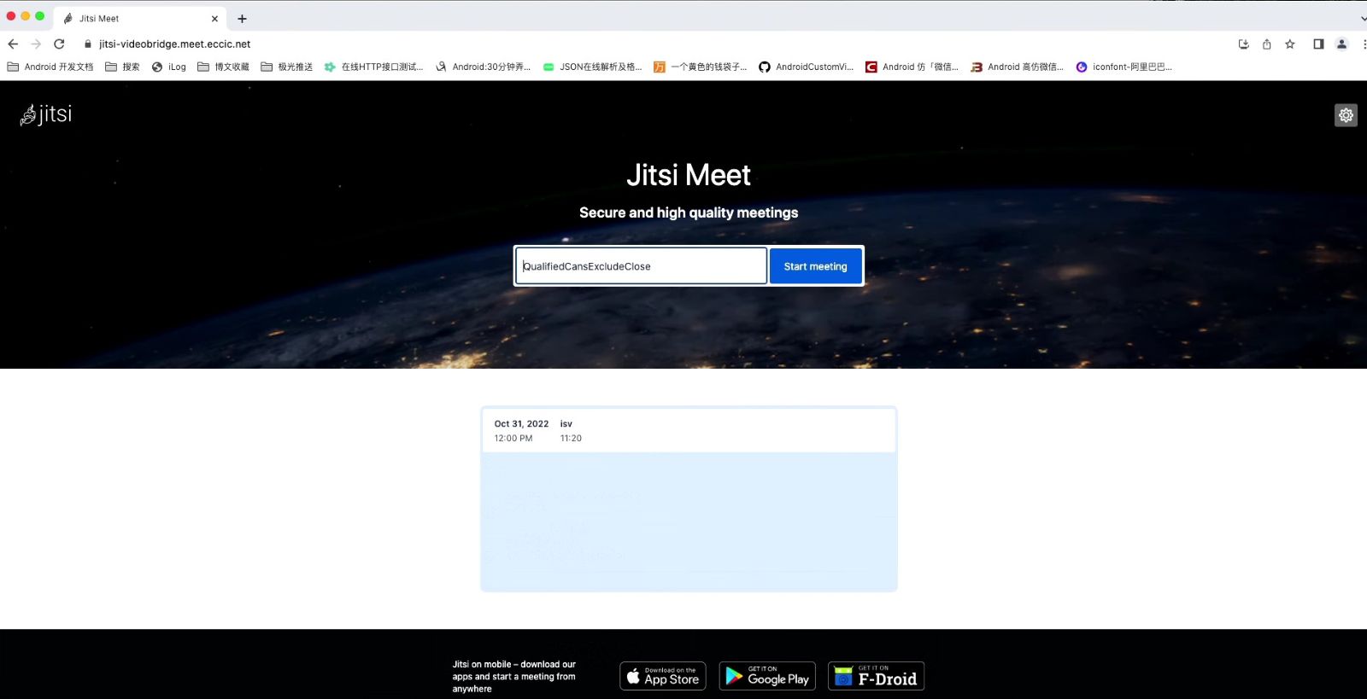Open Android 仿「微信 bookmark

[x=912, y=67]
